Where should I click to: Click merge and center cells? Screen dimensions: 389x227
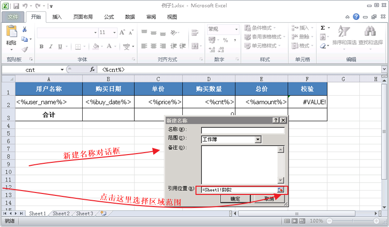(195, 46)
